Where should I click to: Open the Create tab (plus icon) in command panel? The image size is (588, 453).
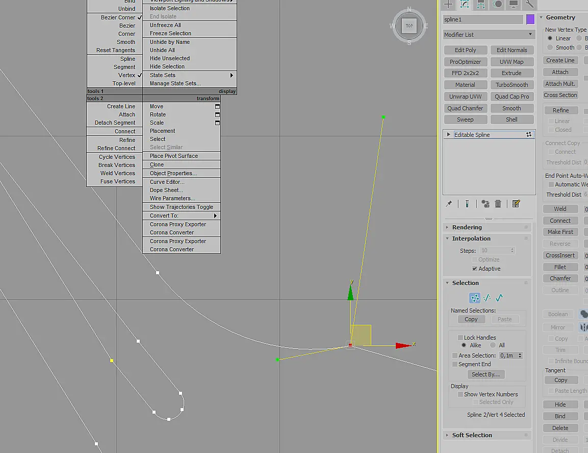coord(448,4)
